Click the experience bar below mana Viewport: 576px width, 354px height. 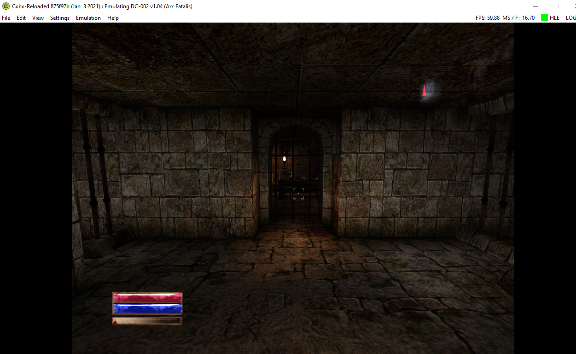coord(147,321)
